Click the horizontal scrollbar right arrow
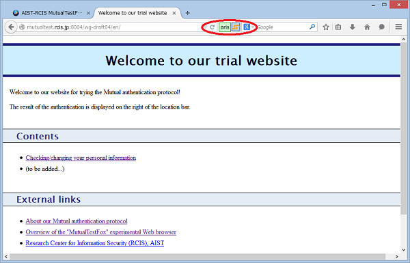 point(397,256)
